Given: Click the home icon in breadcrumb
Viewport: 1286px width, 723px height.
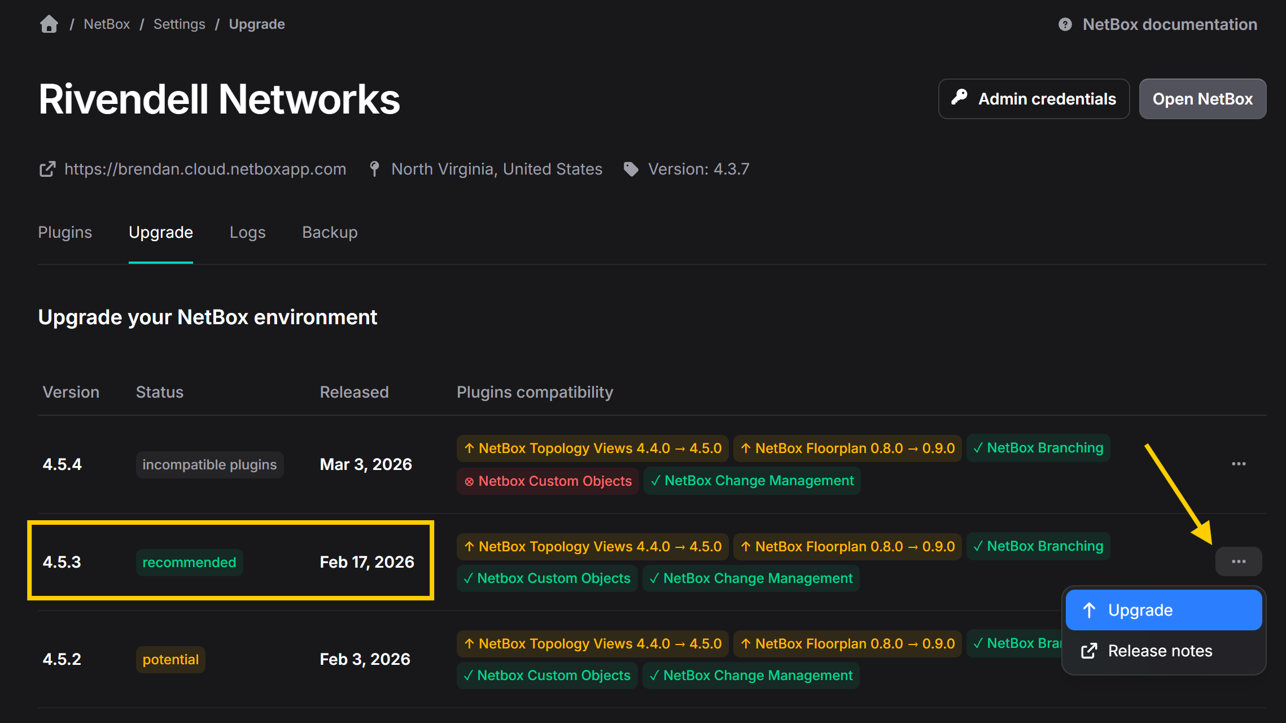Looking at the screenshot, I should (x=49, y=24).
